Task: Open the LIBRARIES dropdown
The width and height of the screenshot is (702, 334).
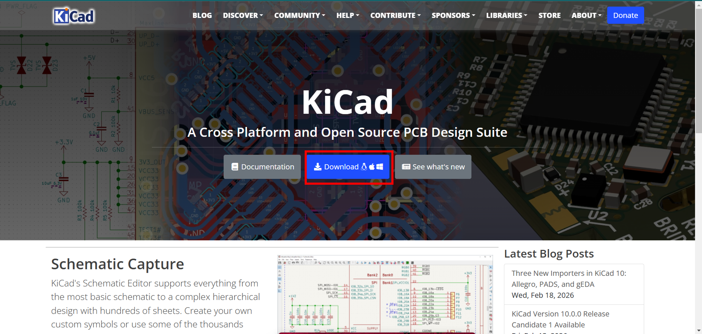Action: 506,15
